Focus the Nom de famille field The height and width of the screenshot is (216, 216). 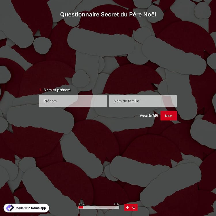(x=143, y=101)
